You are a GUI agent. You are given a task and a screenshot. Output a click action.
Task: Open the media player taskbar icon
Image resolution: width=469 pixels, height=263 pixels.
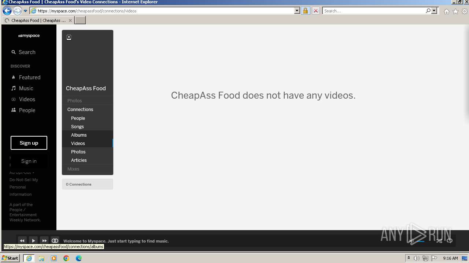pyautogui.click(x=54, y=258)
